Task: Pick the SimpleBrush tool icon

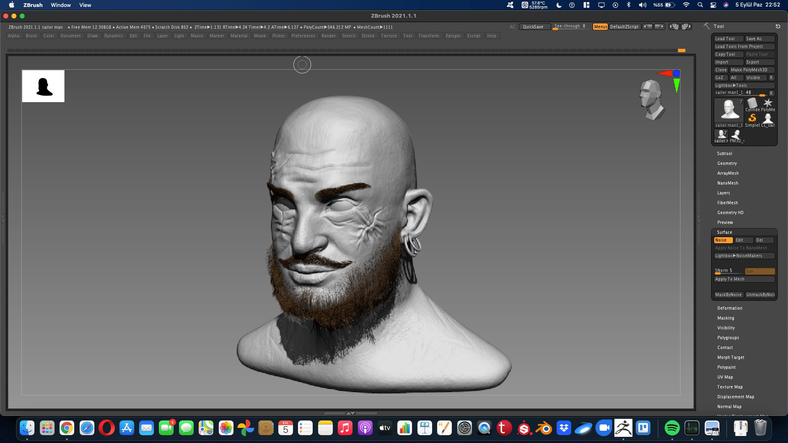Action: [x=752, y=120]
